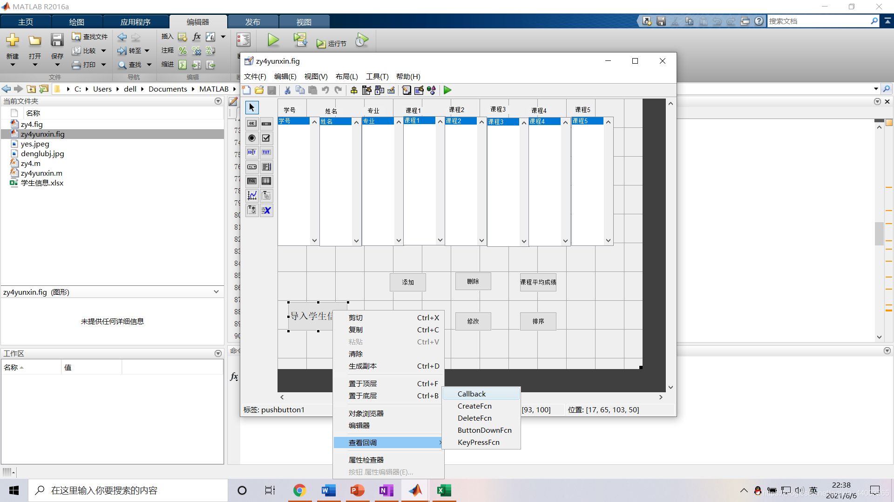The width and height of the screenshot is (894, 502).
Task: Open the Align Objects tool
Action: pyautogui.click(x=354, y=90)
